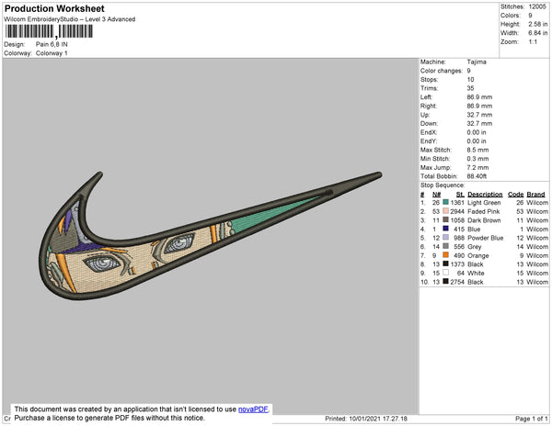Select the Up value 32.7 mm
This screenshot has height=426, width=552.
(479, 115)
